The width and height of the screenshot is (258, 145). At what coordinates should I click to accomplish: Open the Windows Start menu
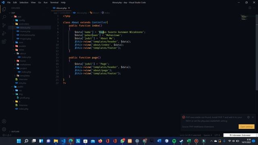click(x=19, y=141)
